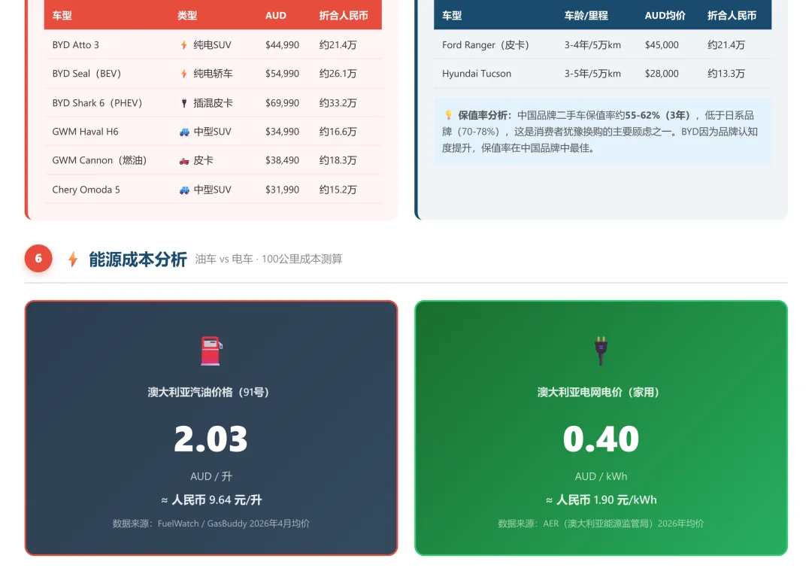Click the red pickup icon next to GWM Cannon

tap(186, 159)
